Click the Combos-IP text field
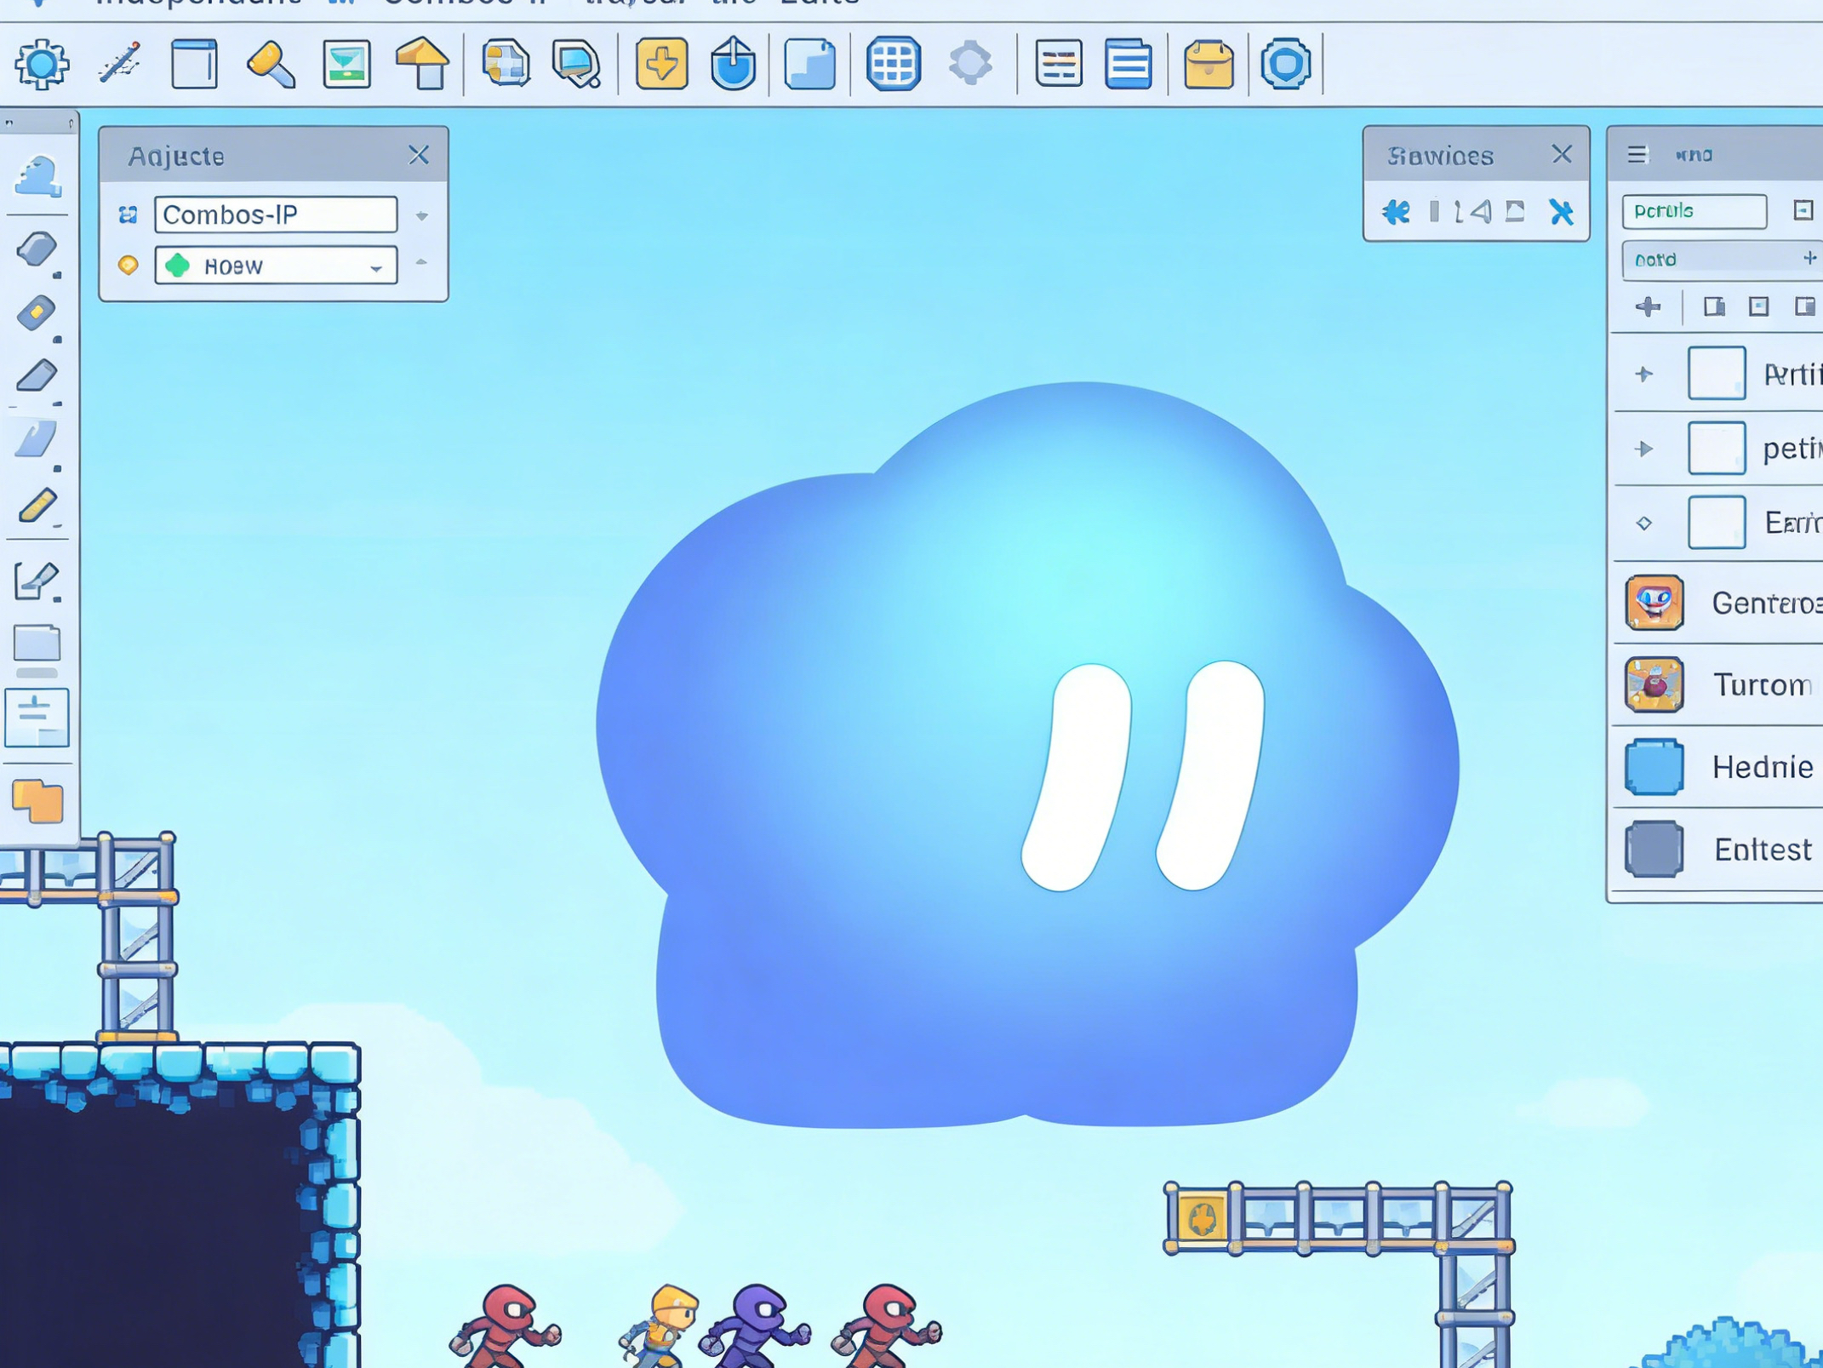The width and height of the screenshot is (1823, 1368). pos(275,215)
